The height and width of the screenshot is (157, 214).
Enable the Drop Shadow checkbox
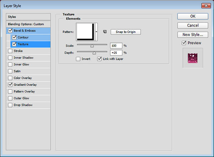point(10,105)
